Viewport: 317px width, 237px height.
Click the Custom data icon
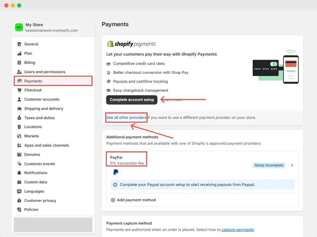click(19, 182)
